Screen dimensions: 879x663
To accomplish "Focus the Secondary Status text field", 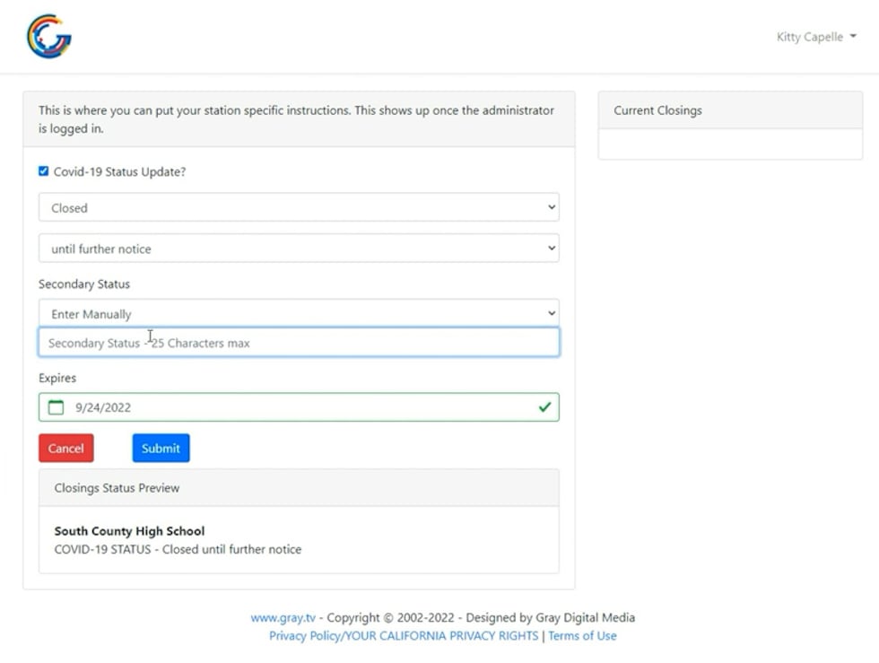I will [x=298, y=343].
